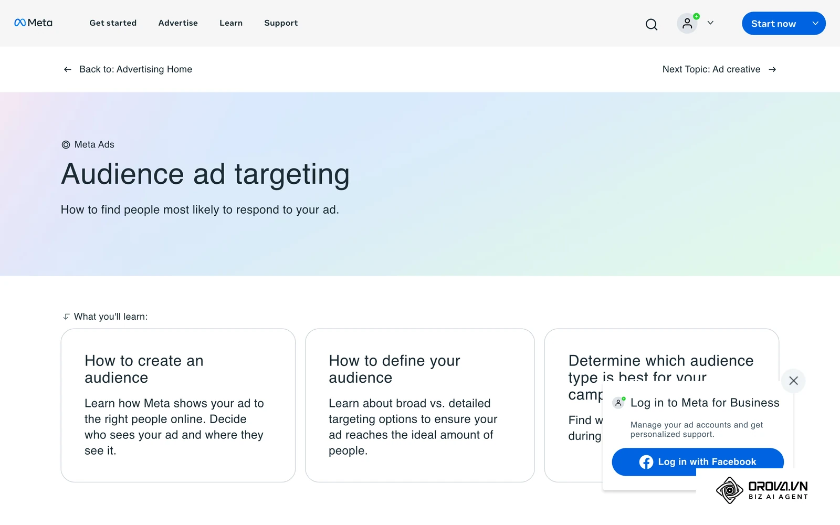
Task: Click the user account avatar icon
Action: tap(687, 23)
